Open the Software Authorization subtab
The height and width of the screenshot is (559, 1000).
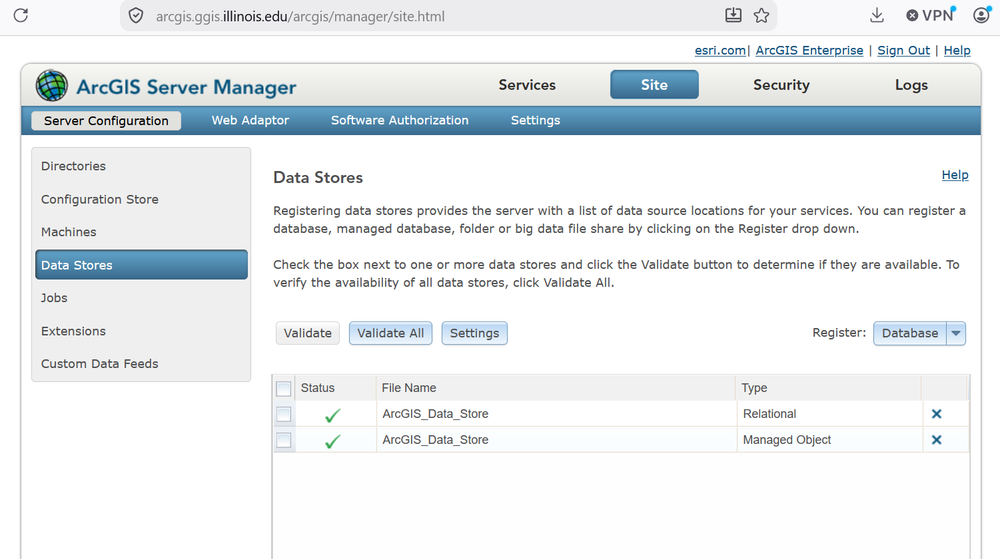pos(400,120)
